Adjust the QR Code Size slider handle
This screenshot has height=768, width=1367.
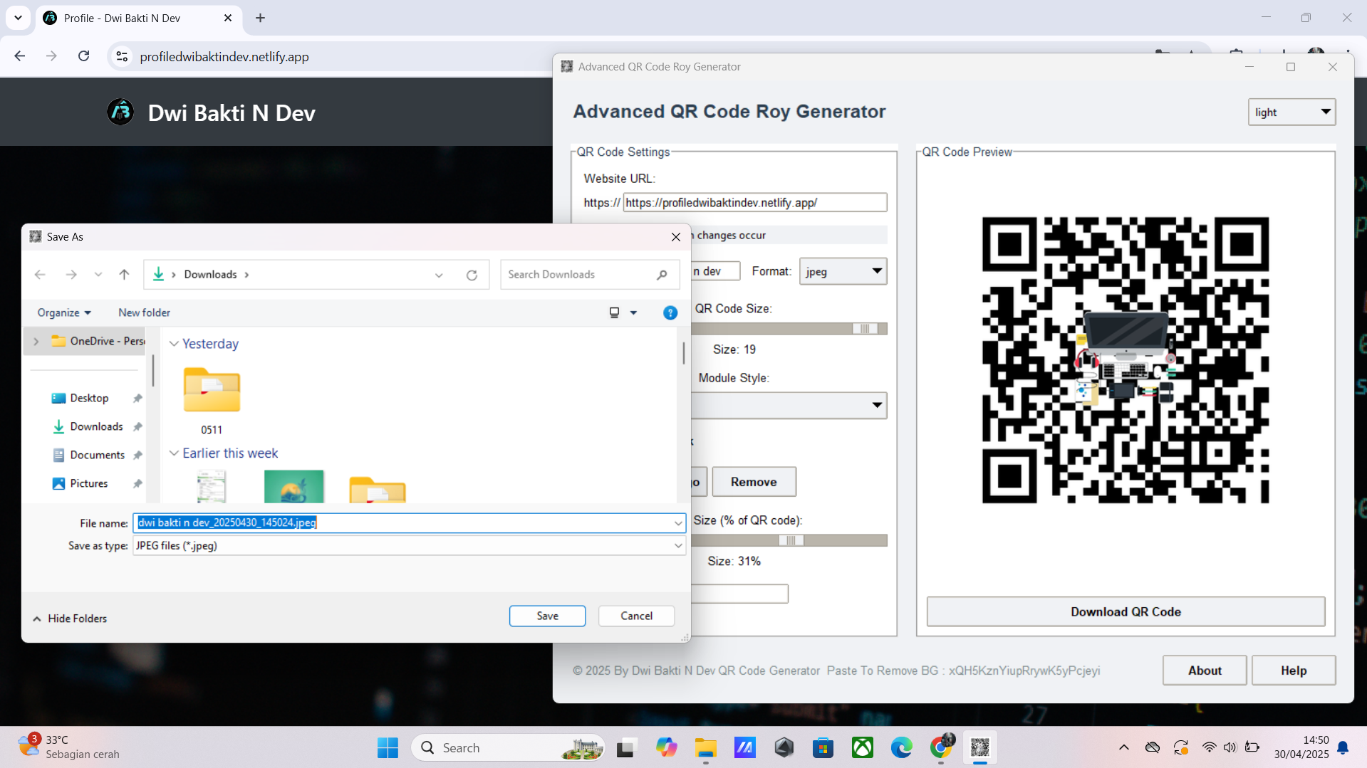pyautogui.click(x=865, y=329)
